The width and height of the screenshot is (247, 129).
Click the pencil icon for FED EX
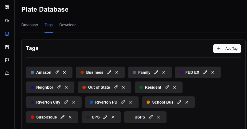(x=205, y=72)
